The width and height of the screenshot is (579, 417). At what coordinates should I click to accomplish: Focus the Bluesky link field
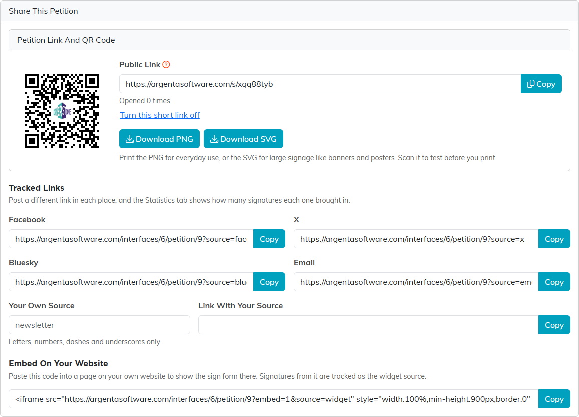tap(131, 282)
